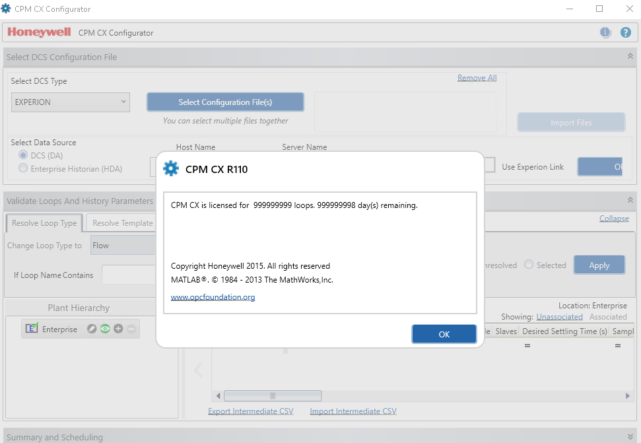Switch to the Resolve Template tab
The width and height of the screenshot is (641, 443).
121,222
